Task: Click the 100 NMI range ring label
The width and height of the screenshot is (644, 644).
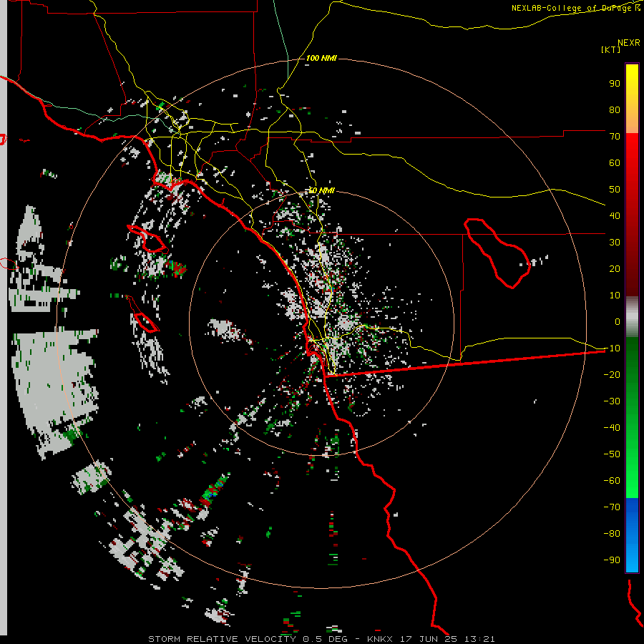Action: [x=321, y=59]
